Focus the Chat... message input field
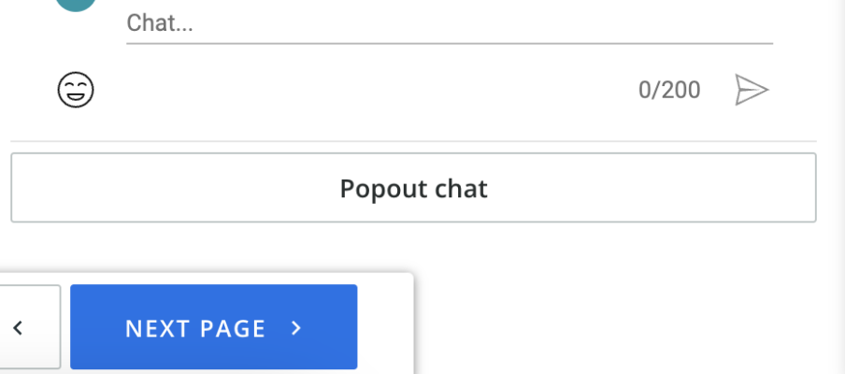Image resolution: width=845 pixels, height=374 pixels. 449,23
